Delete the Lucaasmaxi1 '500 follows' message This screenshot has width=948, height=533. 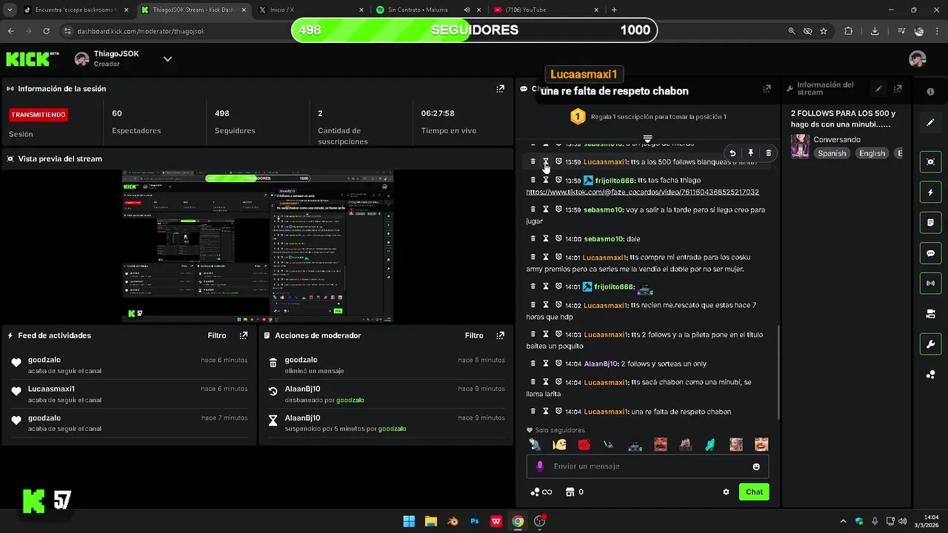tap(533, 161)
